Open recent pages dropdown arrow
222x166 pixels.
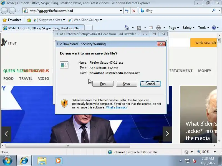[19, 11]
